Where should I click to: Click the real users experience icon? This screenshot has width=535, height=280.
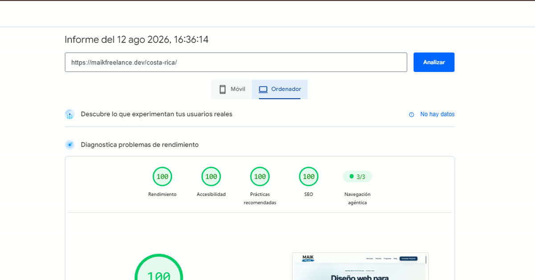tap(70, 114)
